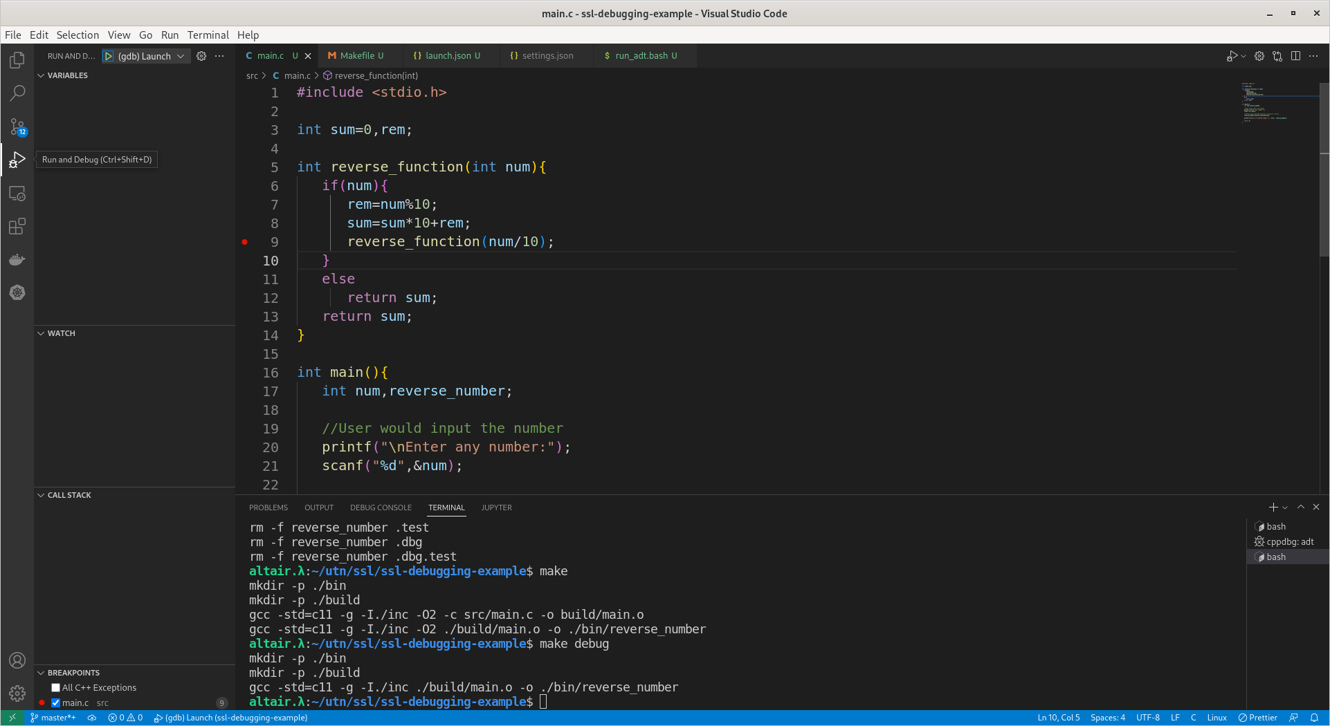This screenshot has width=1330, height=726.
Task: Open the split editor icon
Action: (x=1295, y=56)
